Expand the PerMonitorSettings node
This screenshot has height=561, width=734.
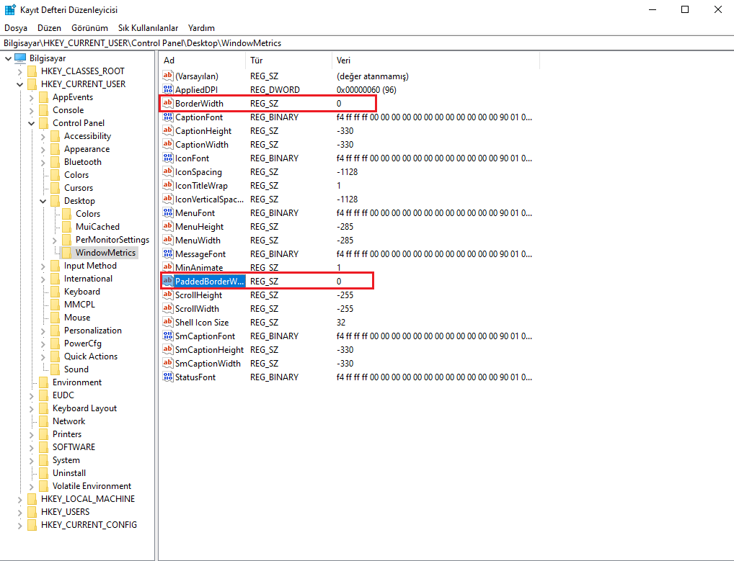pyautogui.click(x=54, y=241)
